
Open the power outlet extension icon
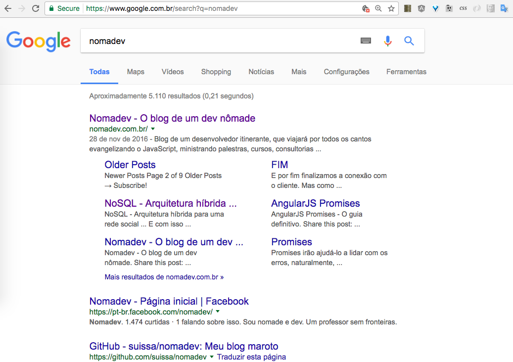coord(449,8)
